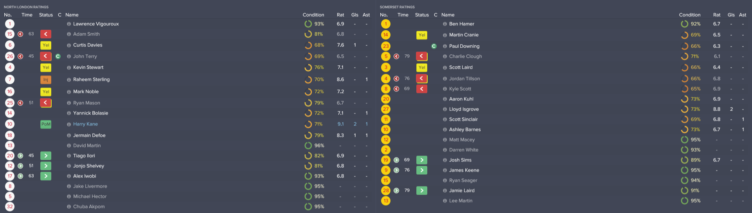Click the captain icon next to John Terry
Image resolution: width=752 pixels, height=213 pixels.
point(58,56)
